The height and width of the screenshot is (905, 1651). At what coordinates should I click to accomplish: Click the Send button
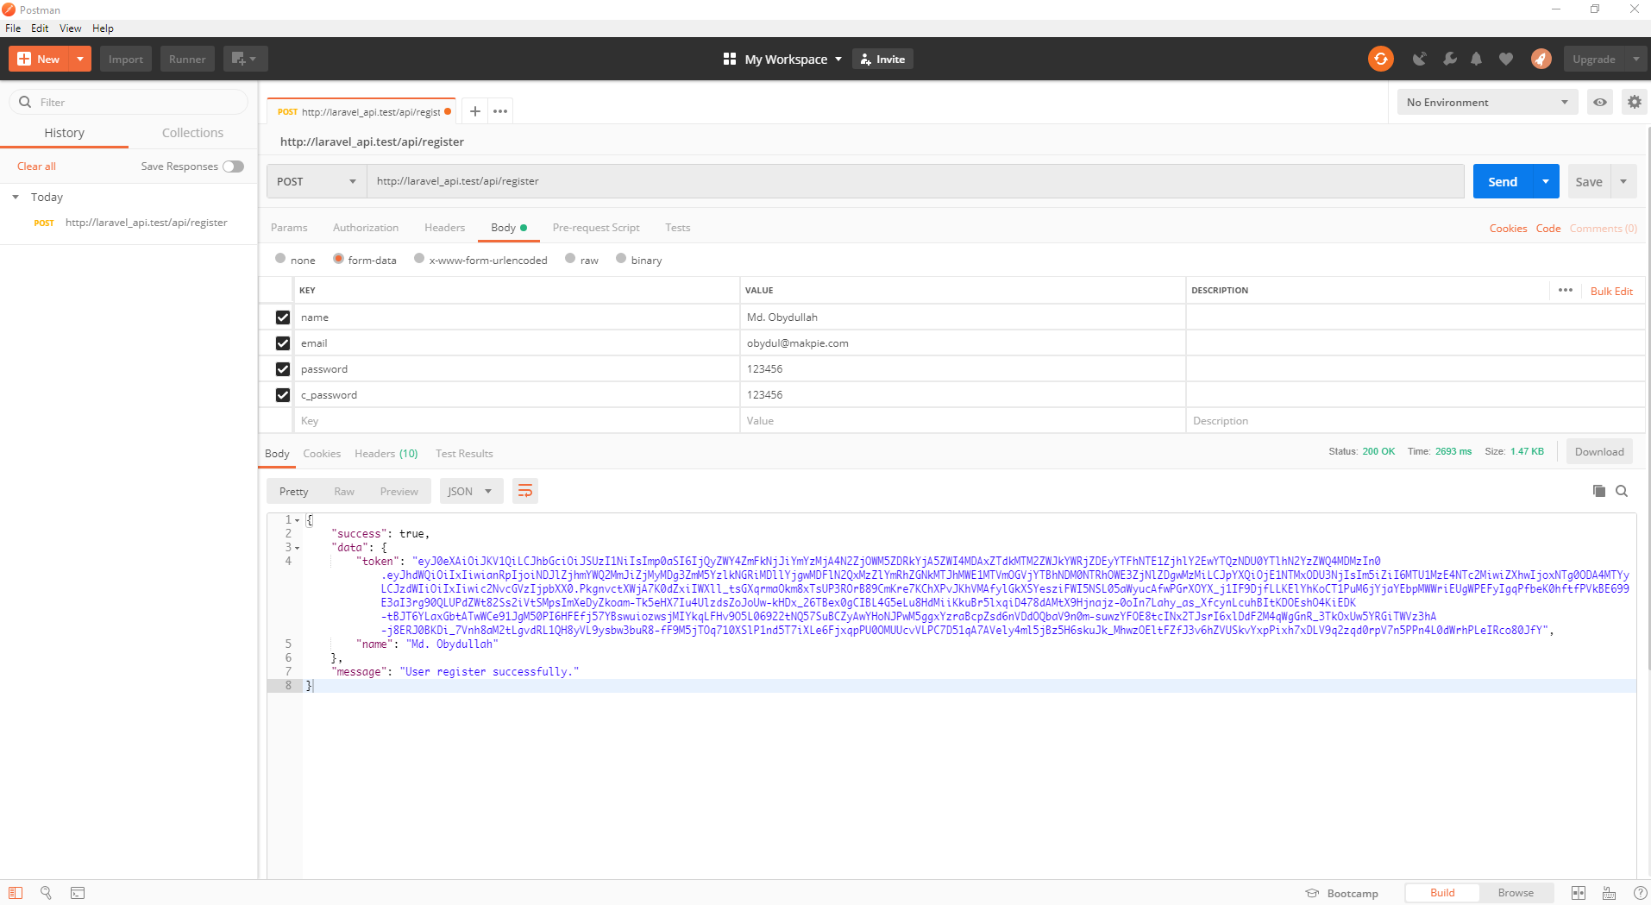1503,181
